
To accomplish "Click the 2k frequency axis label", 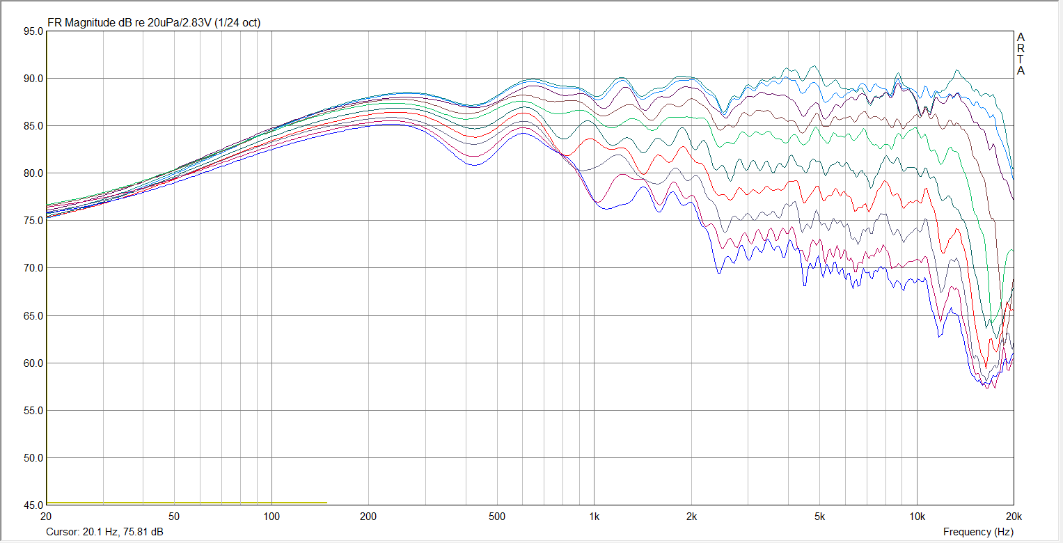I will point(691,517).
